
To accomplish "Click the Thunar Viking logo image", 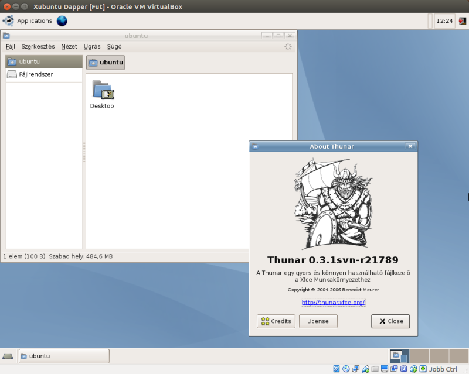I will [333, 204].
